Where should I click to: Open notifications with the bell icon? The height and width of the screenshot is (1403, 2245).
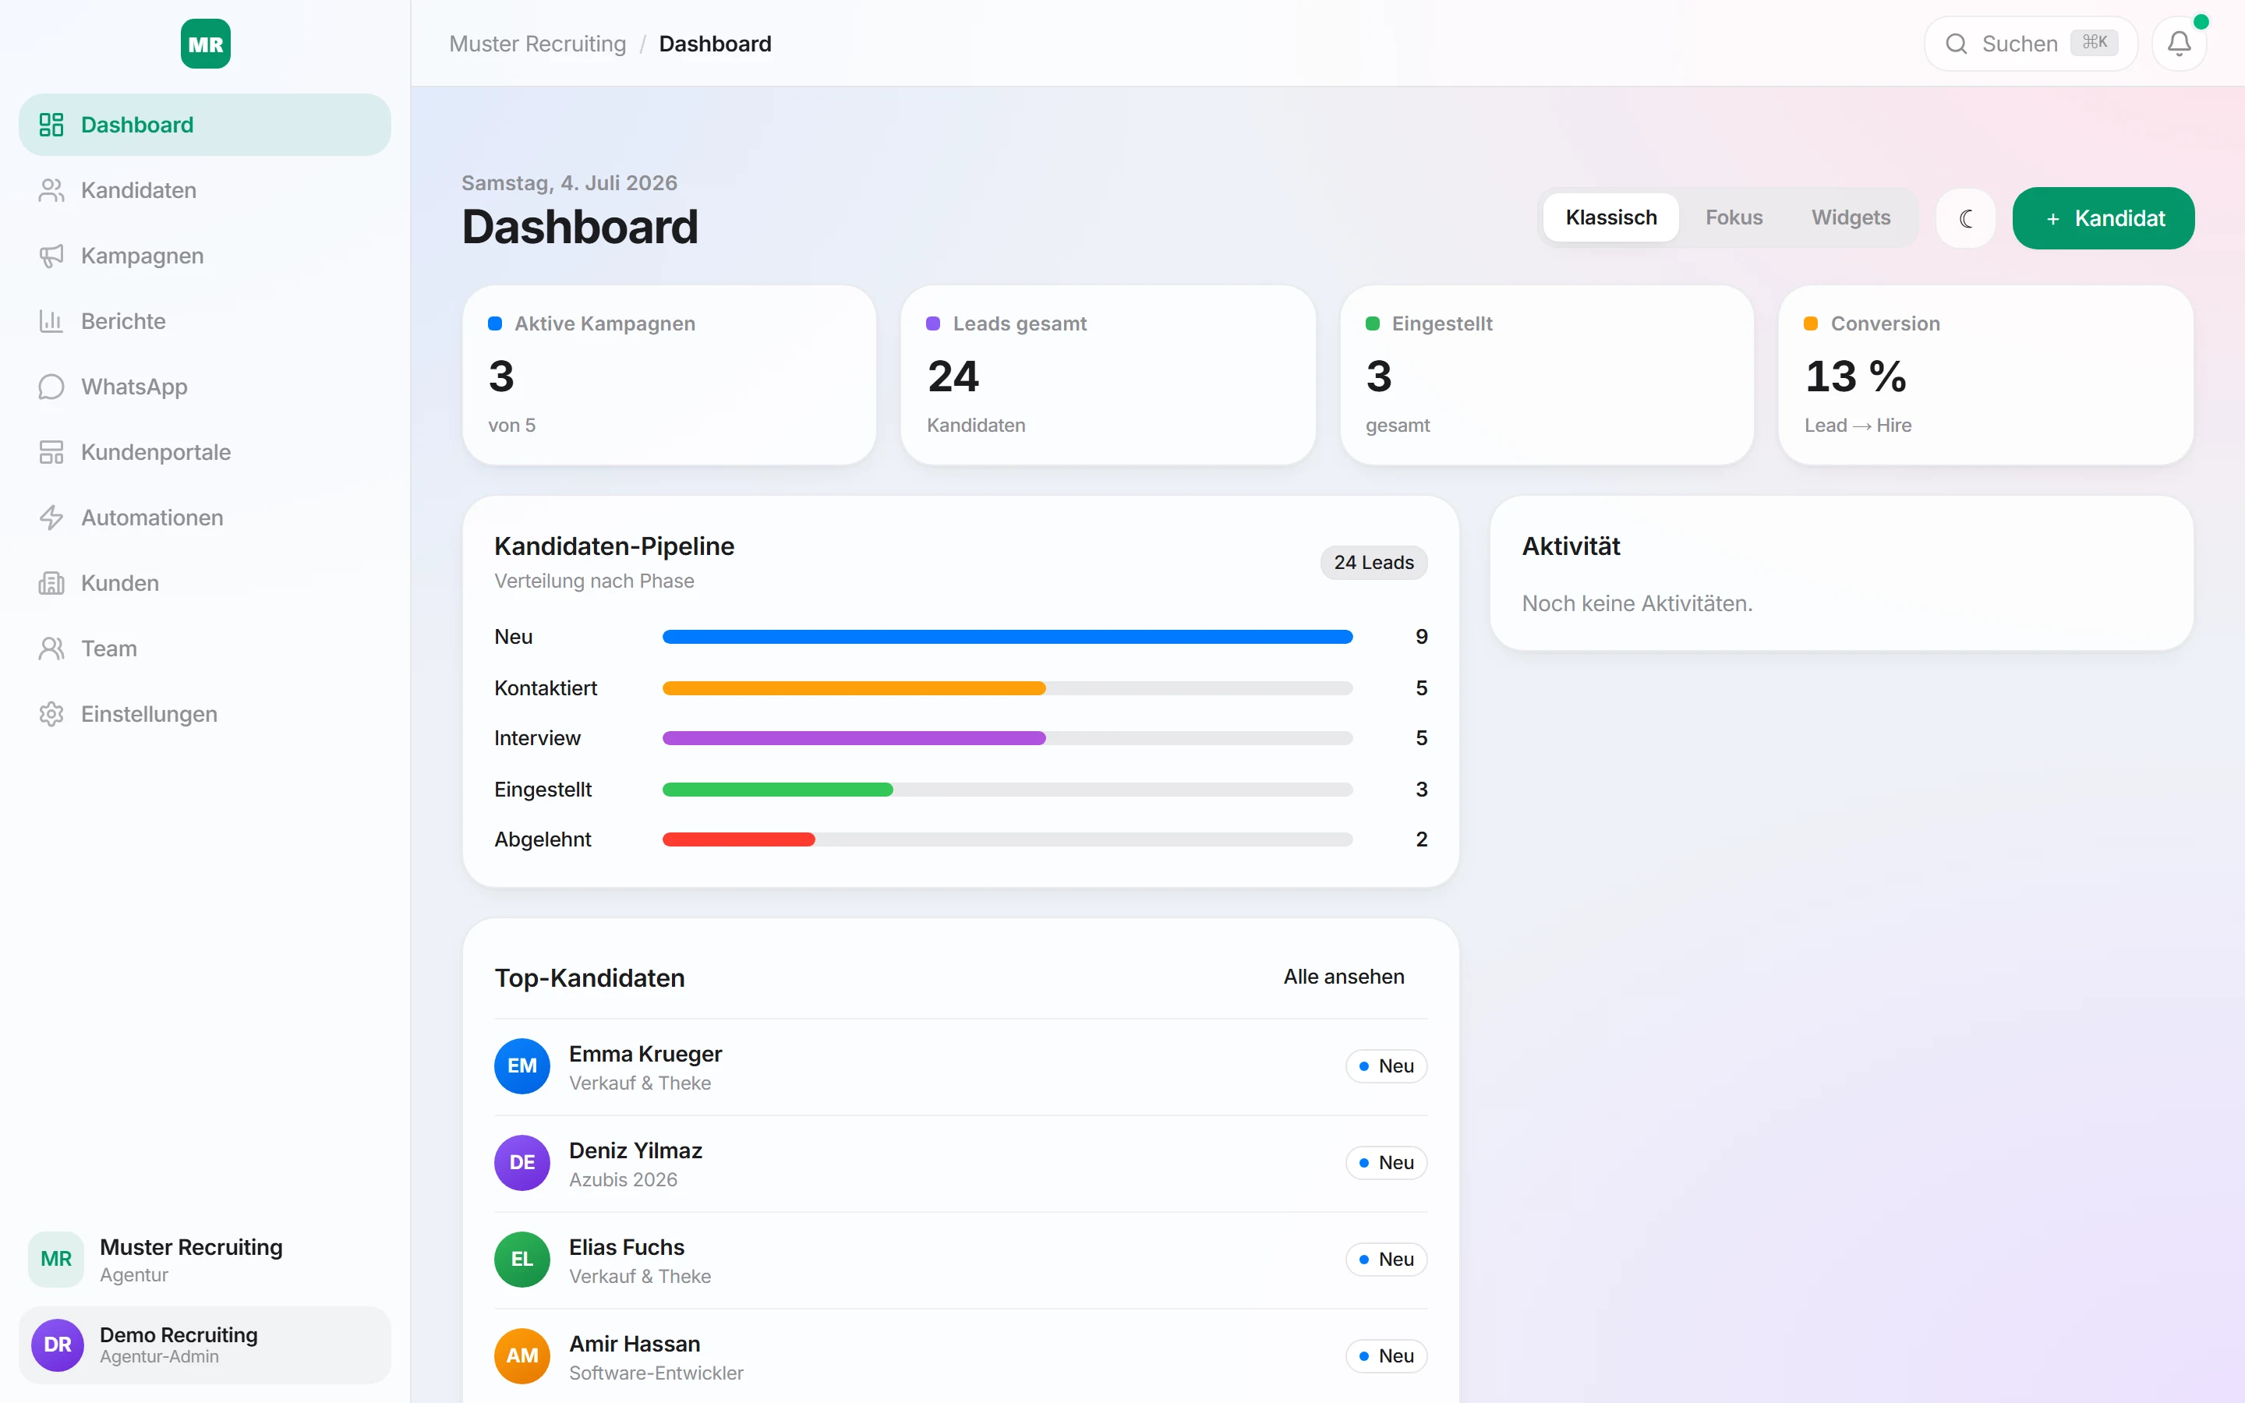click(2180, 44)
